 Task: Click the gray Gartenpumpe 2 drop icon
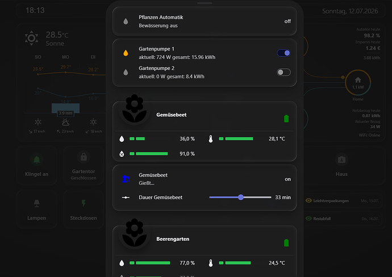click(x=126, y=72)
